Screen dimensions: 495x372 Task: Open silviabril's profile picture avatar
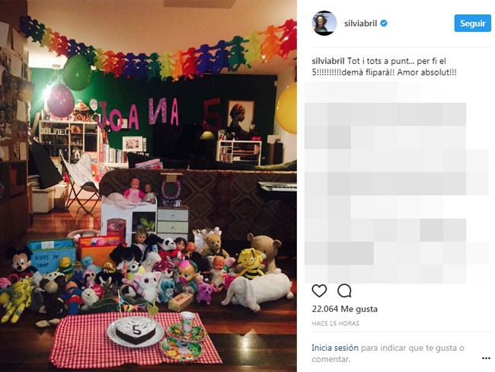click(324, 23)
